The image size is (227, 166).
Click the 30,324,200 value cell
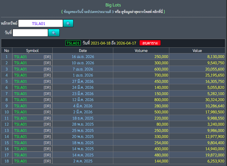point(213,100)
